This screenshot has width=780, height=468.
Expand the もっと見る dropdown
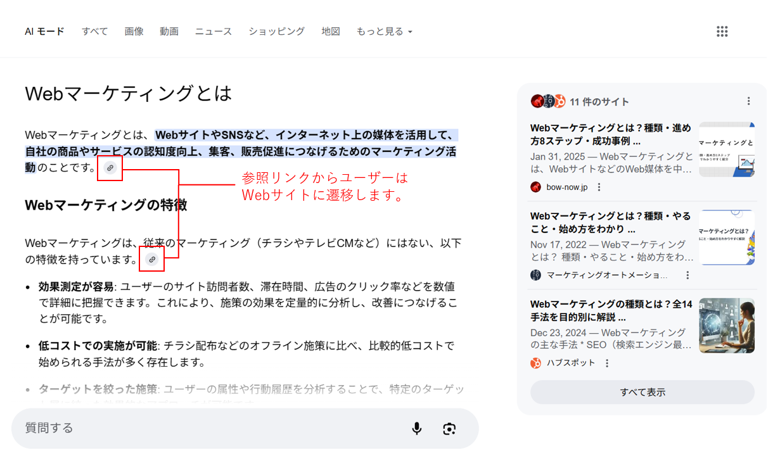pyautogui.click(x=384, y=31)
